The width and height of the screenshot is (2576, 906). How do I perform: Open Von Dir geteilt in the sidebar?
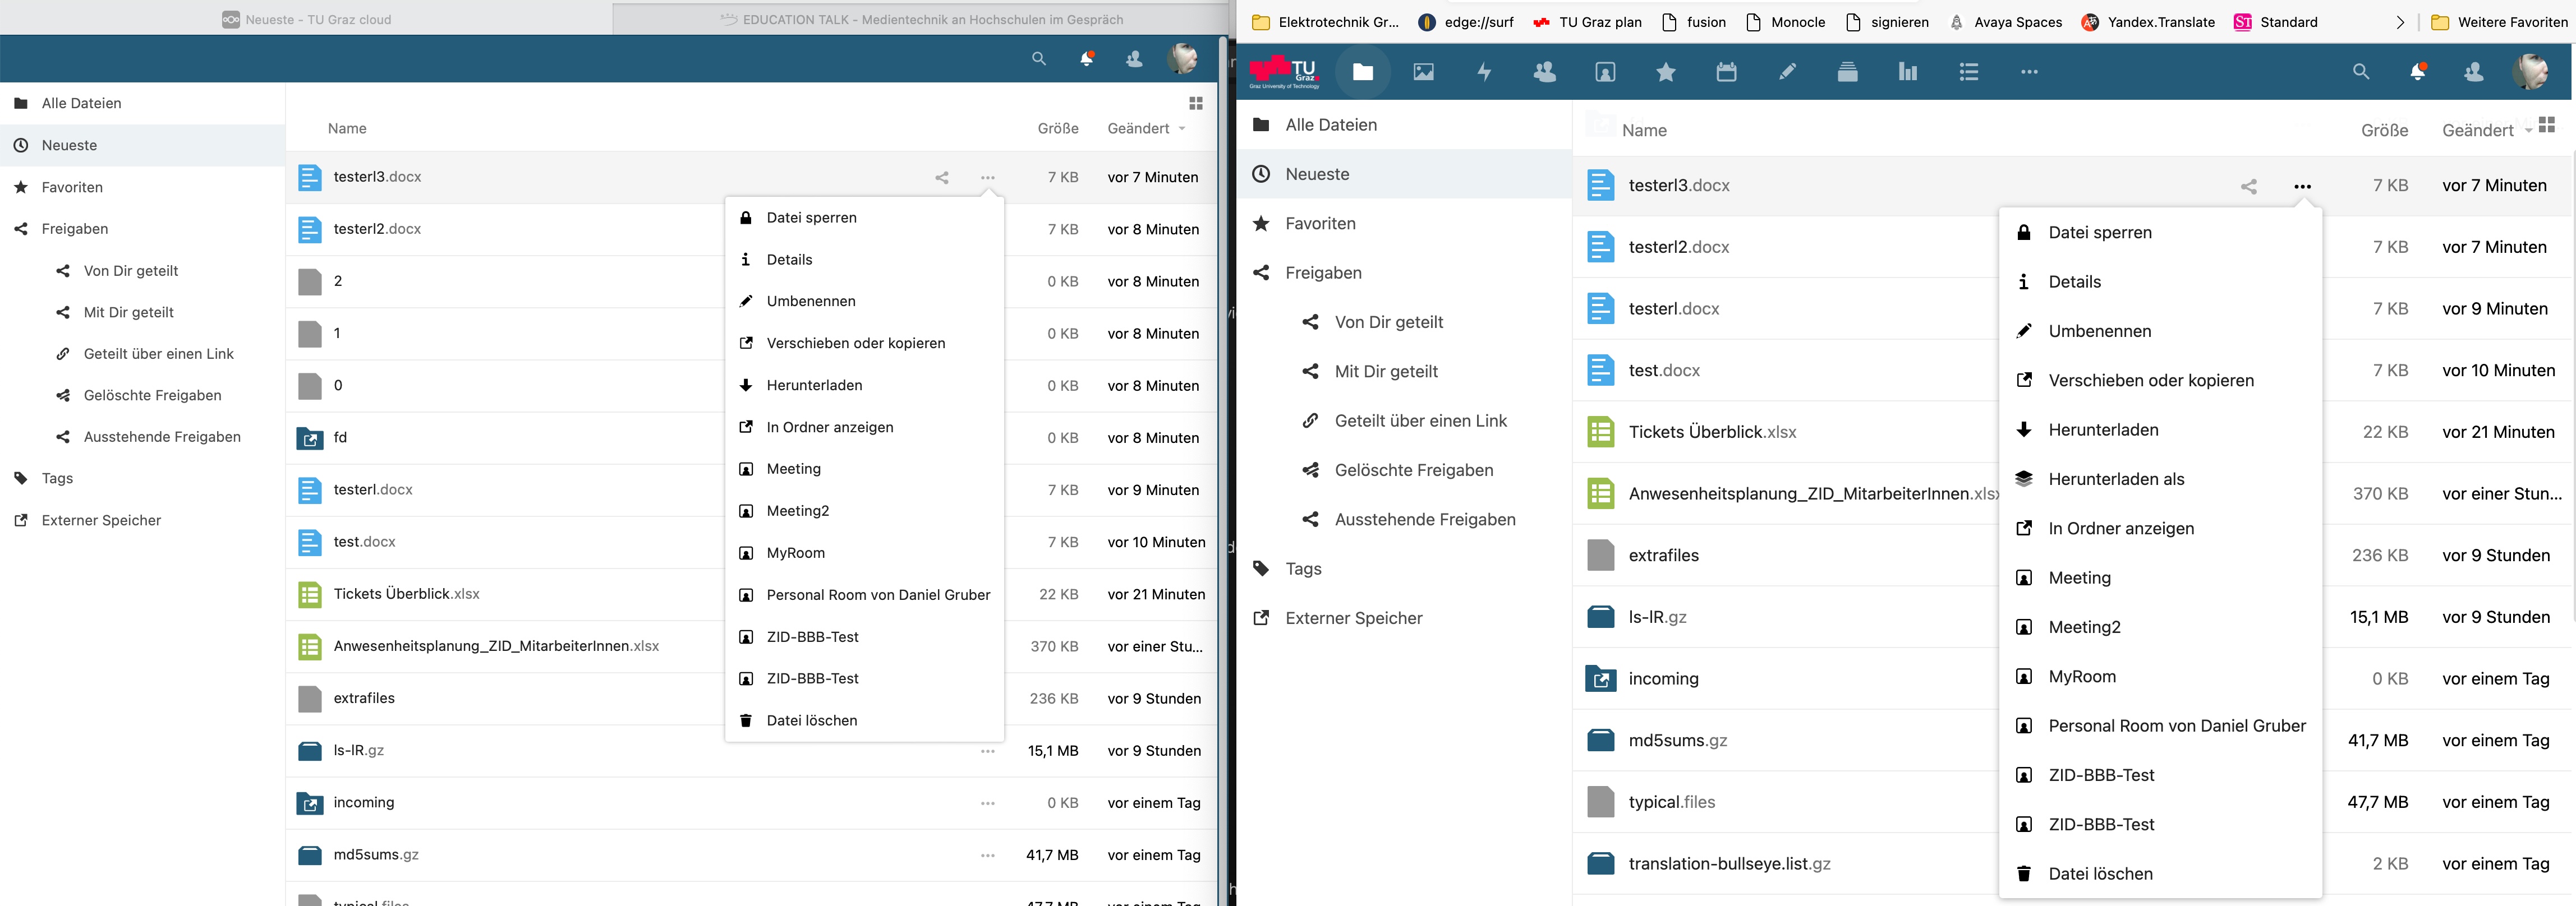tap(1389, 322)
